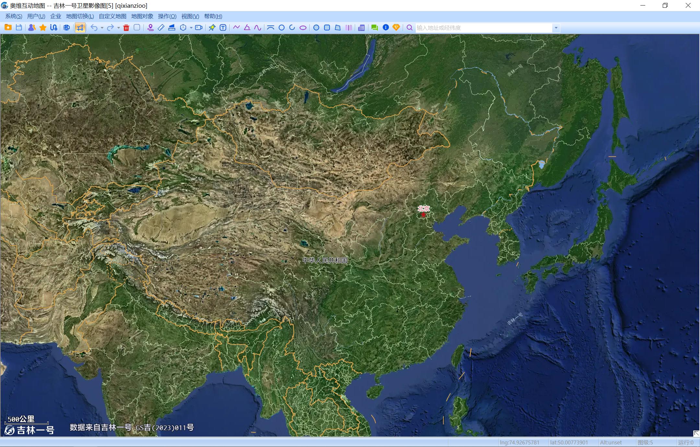
Task: Click the orange favorites star icon
Action: (x=43, y=28)
